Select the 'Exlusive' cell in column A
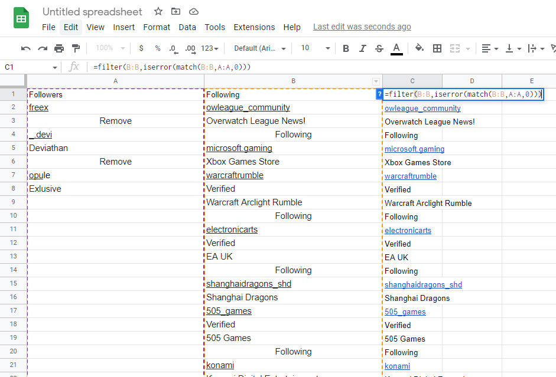Screen dimensions: 556x377 tap(116, 189)
